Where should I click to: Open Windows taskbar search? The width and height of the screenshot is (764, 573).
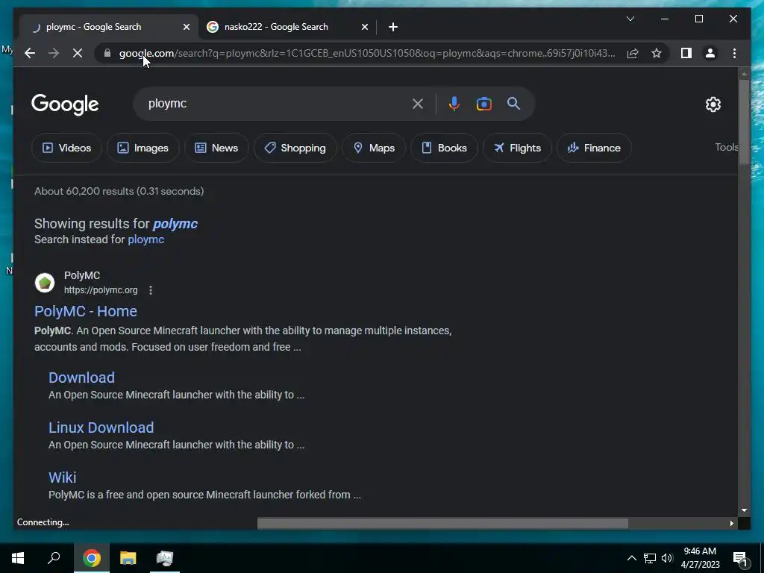pyautogui.click(x=54, y=558)
